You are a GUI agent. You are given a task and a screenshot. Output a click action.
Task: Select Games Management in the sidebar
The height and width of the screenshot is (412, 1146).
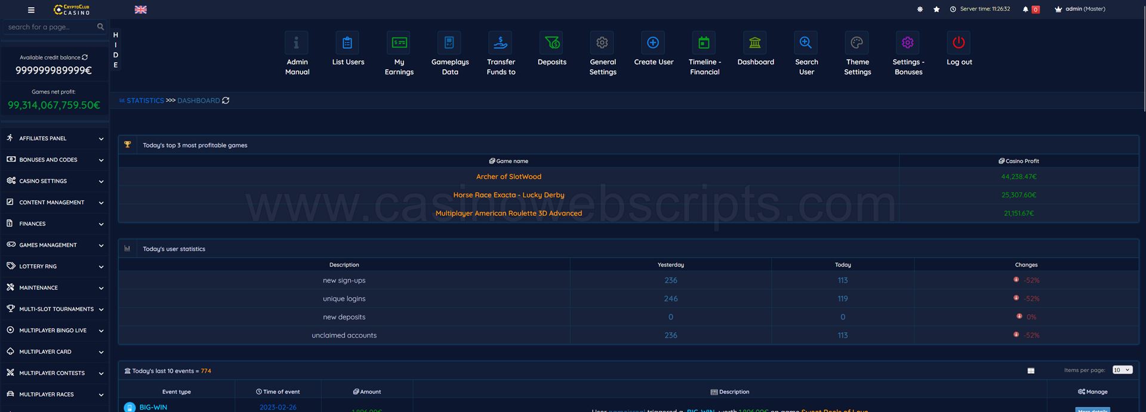[x=55, y=245]
